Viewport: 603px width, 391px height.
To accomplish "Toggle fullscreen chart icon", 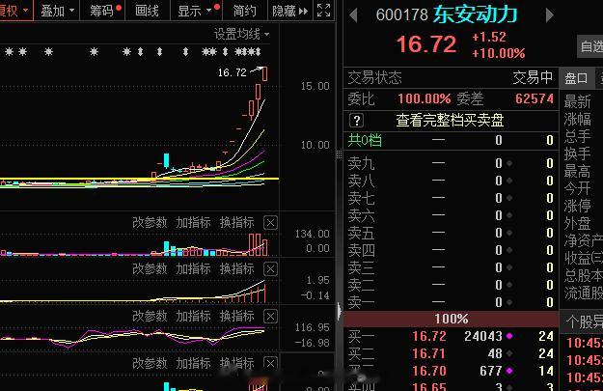I will [x=323, y=11].
